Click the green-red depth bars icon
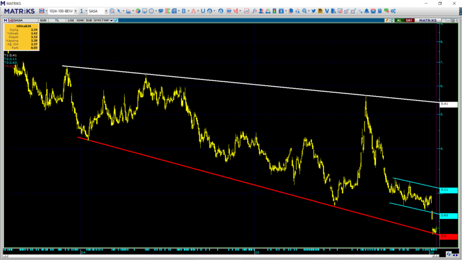462x260 pixels. (x=167, y=11)
